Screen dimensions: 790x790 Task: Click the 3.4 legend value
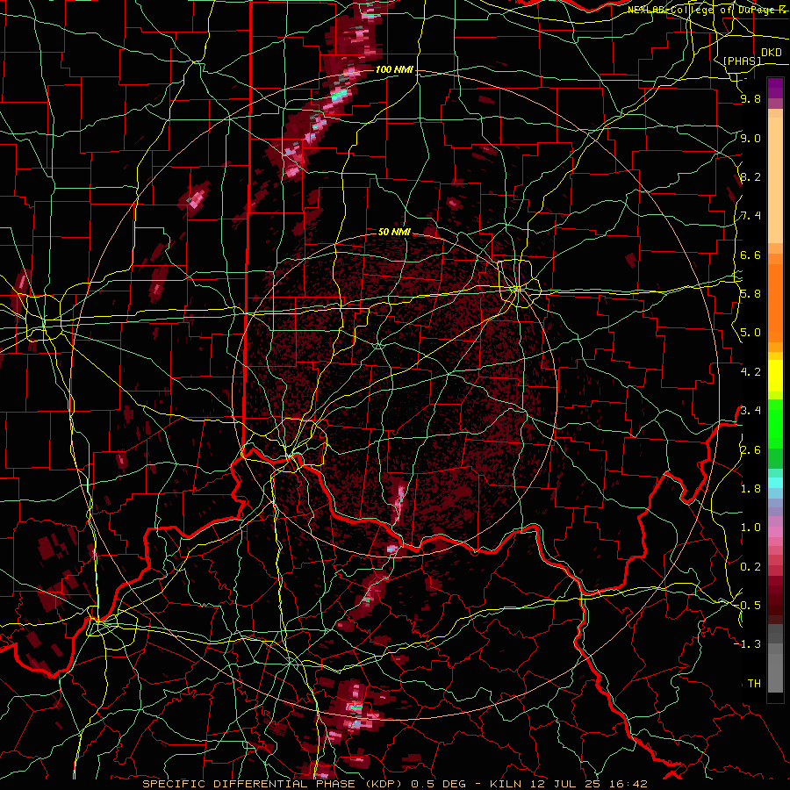(750, 411)
